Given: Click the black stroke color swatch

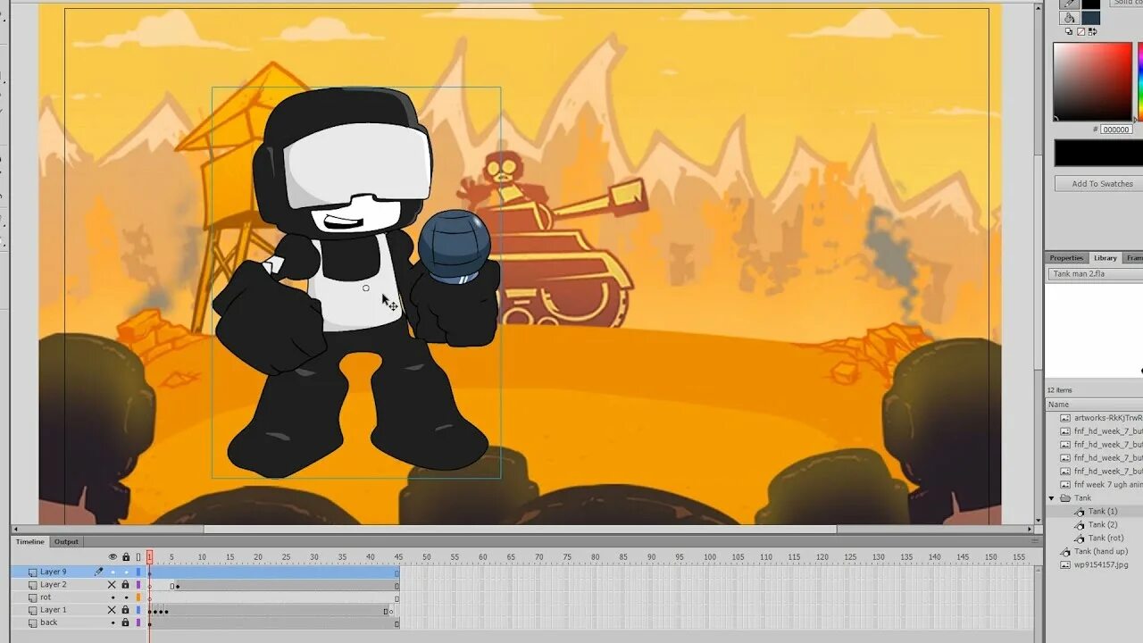Looking at the screenshot, I should 1091,4.
